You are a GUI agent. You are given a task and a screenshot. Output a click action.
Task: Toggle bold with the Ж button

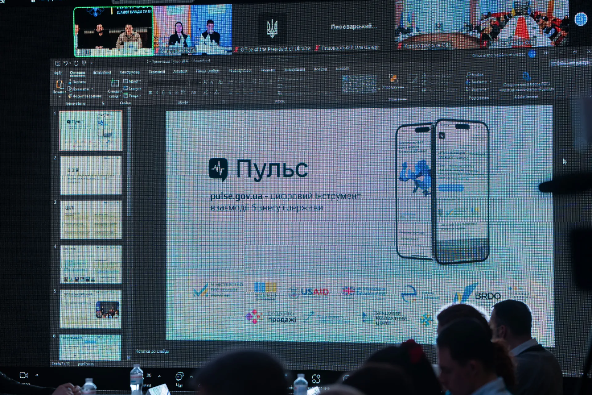pos(150,92)
